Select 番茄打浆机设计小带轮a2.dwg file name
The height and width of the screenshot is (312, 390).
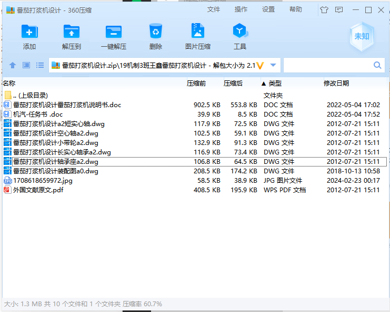pos(56,143)
